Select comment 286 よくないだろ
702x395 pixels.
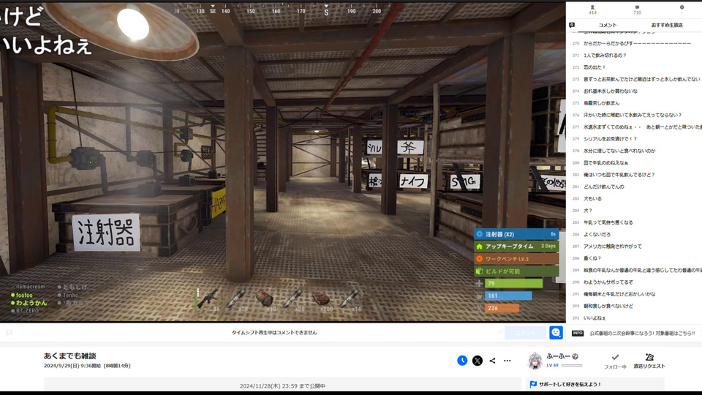click(597, 234)
